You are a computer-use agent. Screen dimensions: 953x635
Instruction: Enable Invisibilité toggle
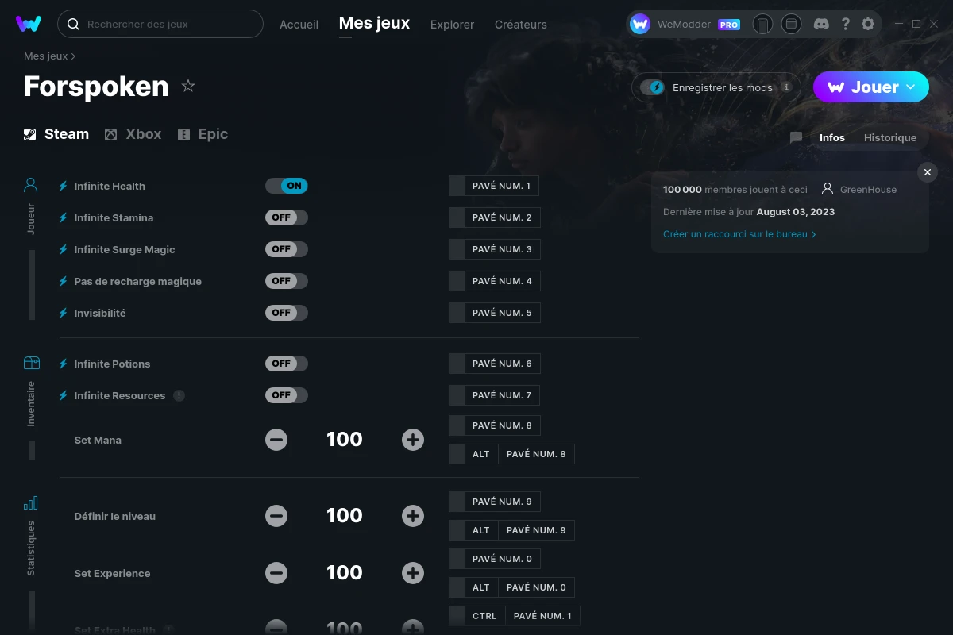[x=286, y=313]
